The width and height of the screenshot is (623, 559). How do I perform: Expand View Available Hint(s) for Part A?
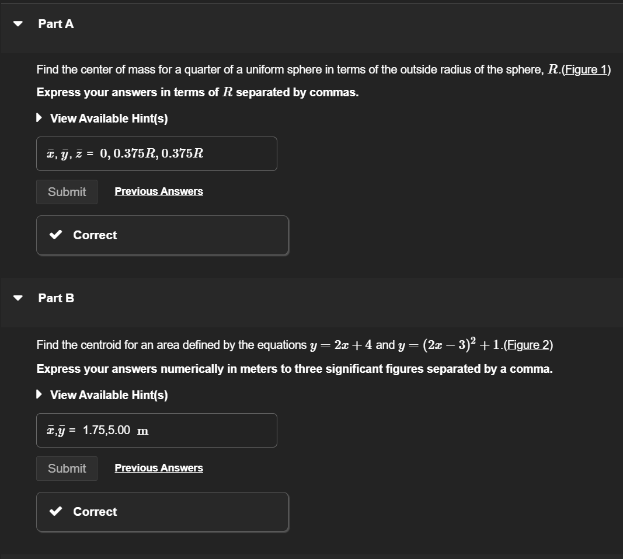pos(108,118)
